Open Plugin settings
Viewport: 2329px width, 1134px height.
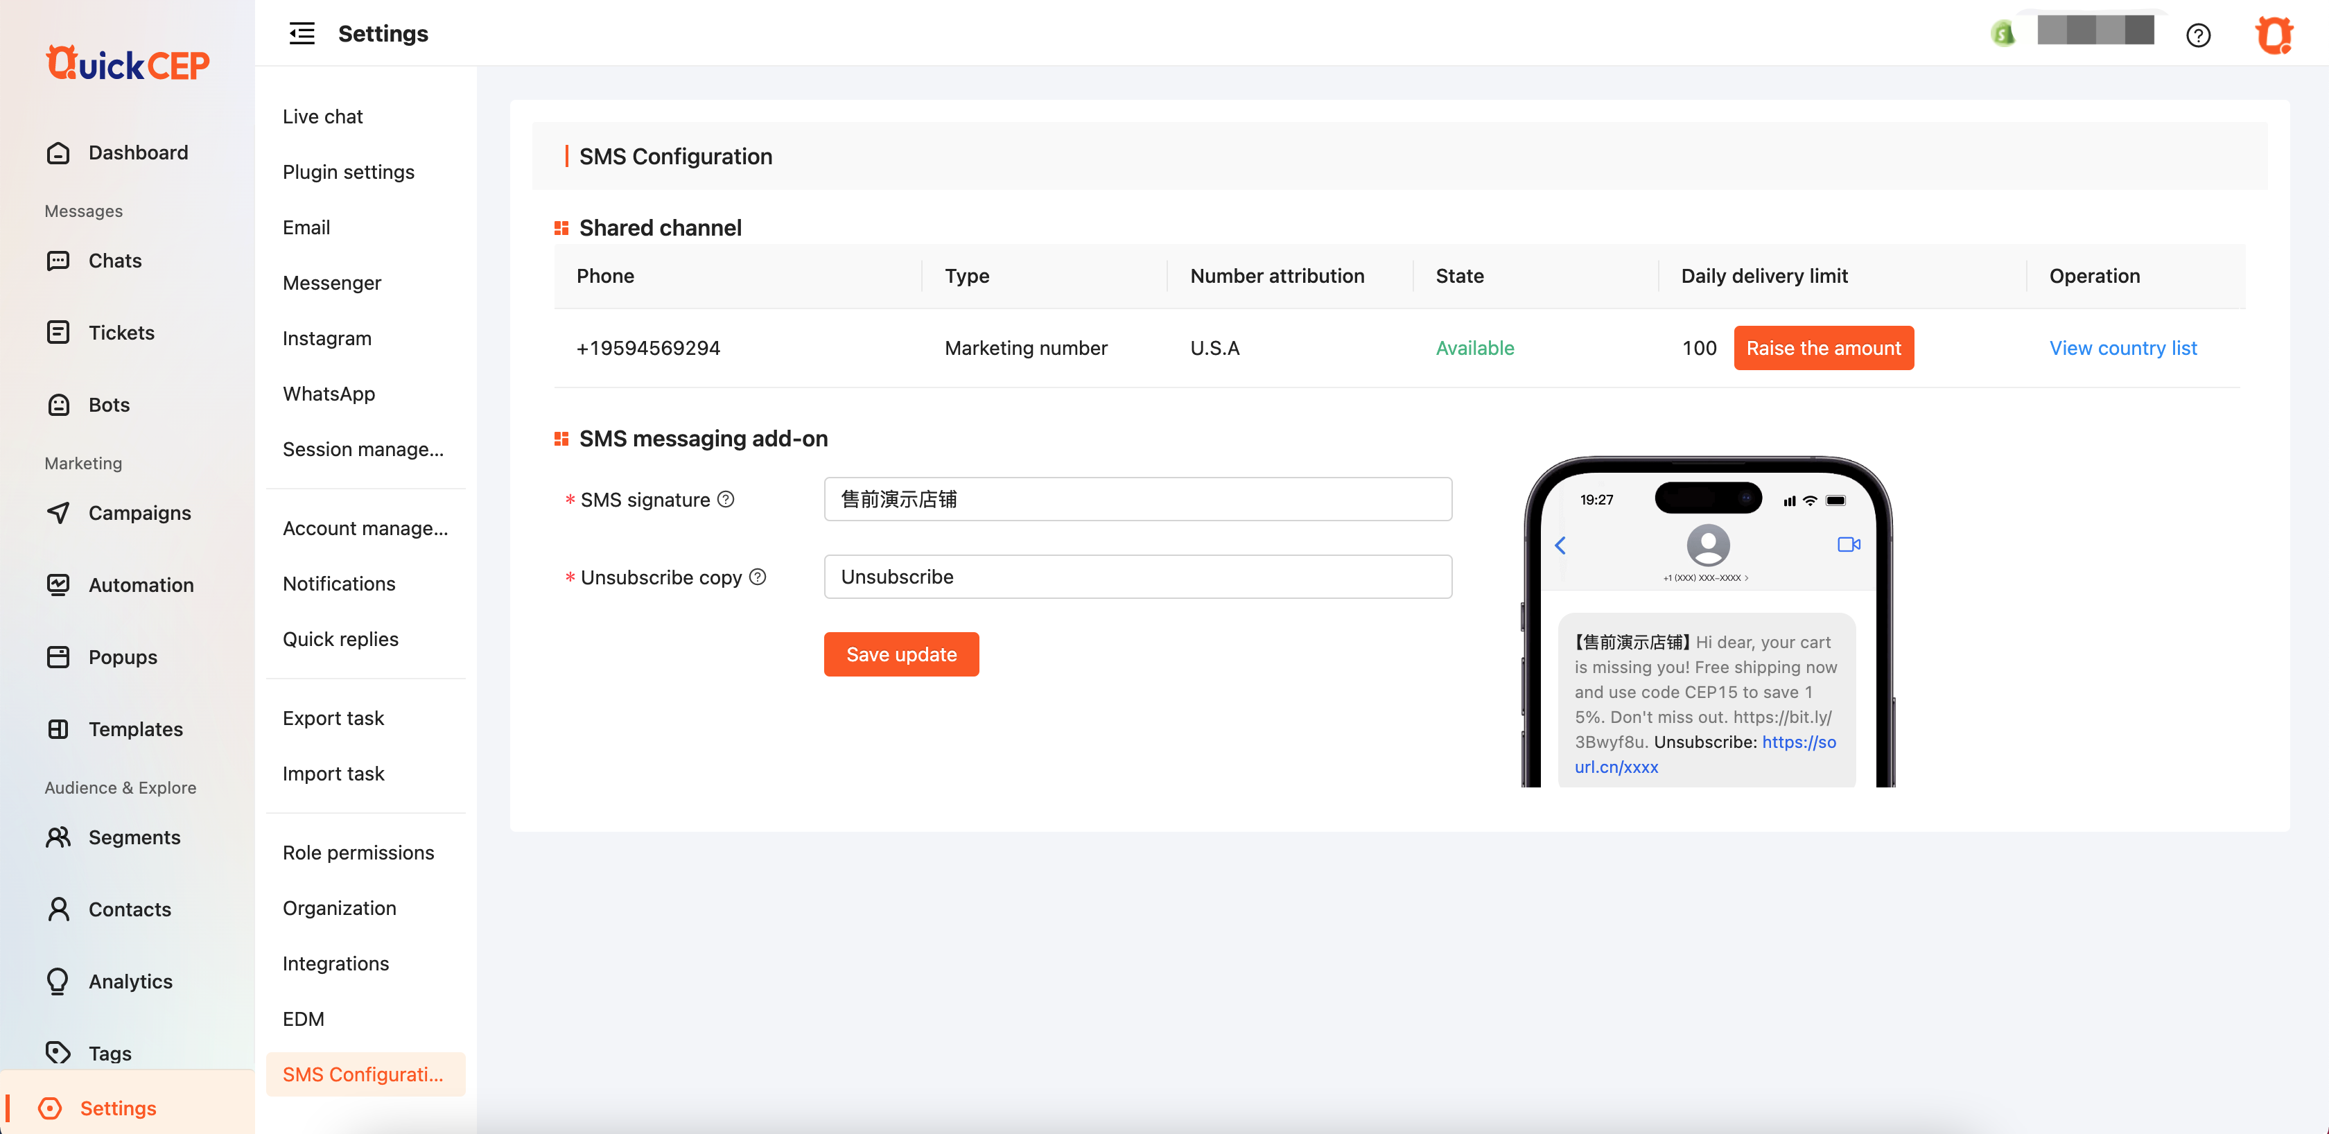(348, 172)
